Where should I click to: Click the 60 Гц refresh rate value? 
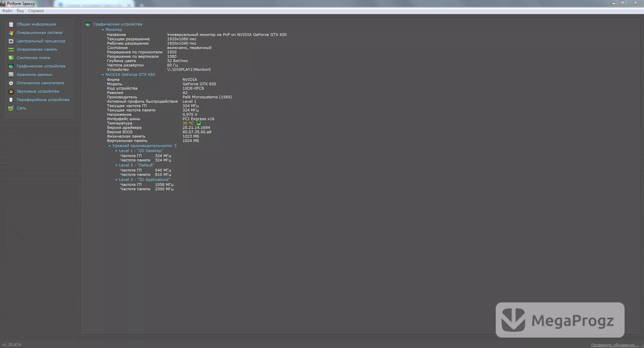(x=172, y=65)
